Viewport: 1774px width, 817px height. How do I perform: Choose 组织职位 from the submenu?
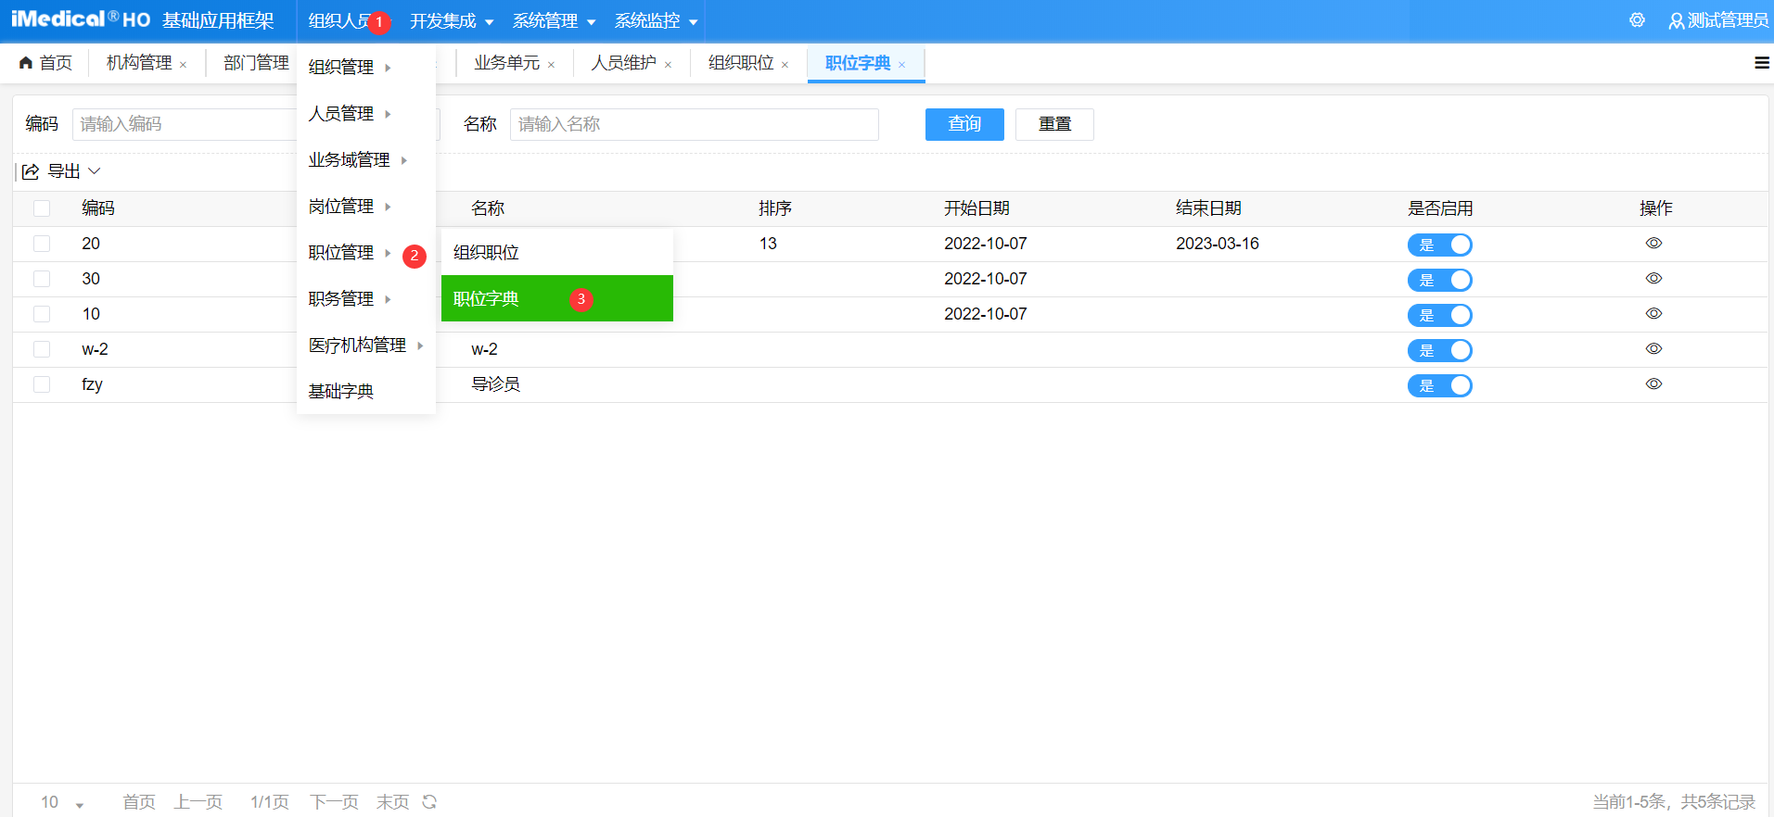[556, 252]
